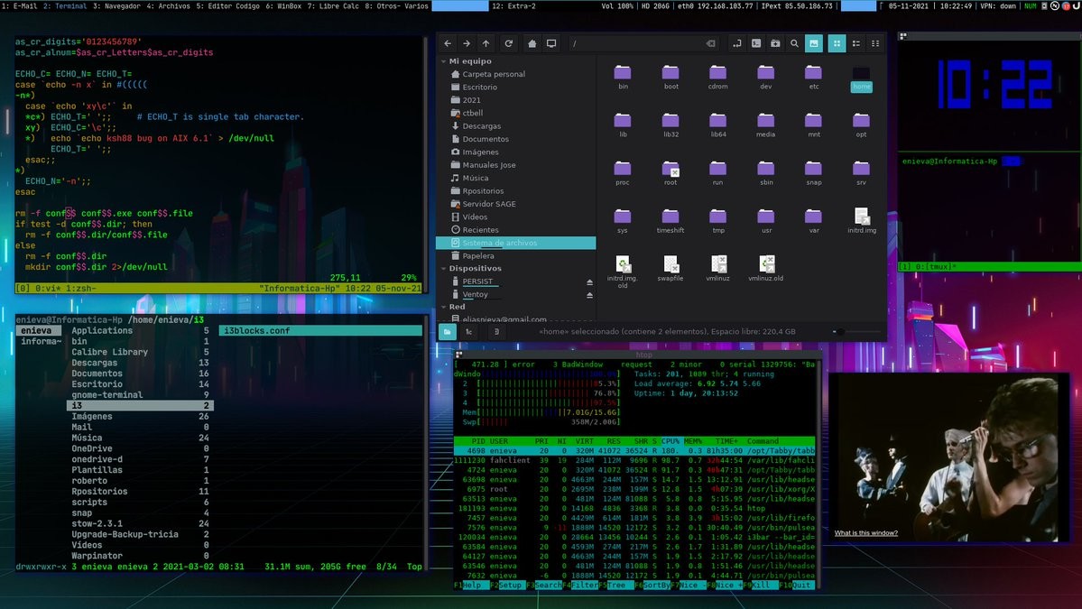Open the search tool in file manager

point(794,43)
